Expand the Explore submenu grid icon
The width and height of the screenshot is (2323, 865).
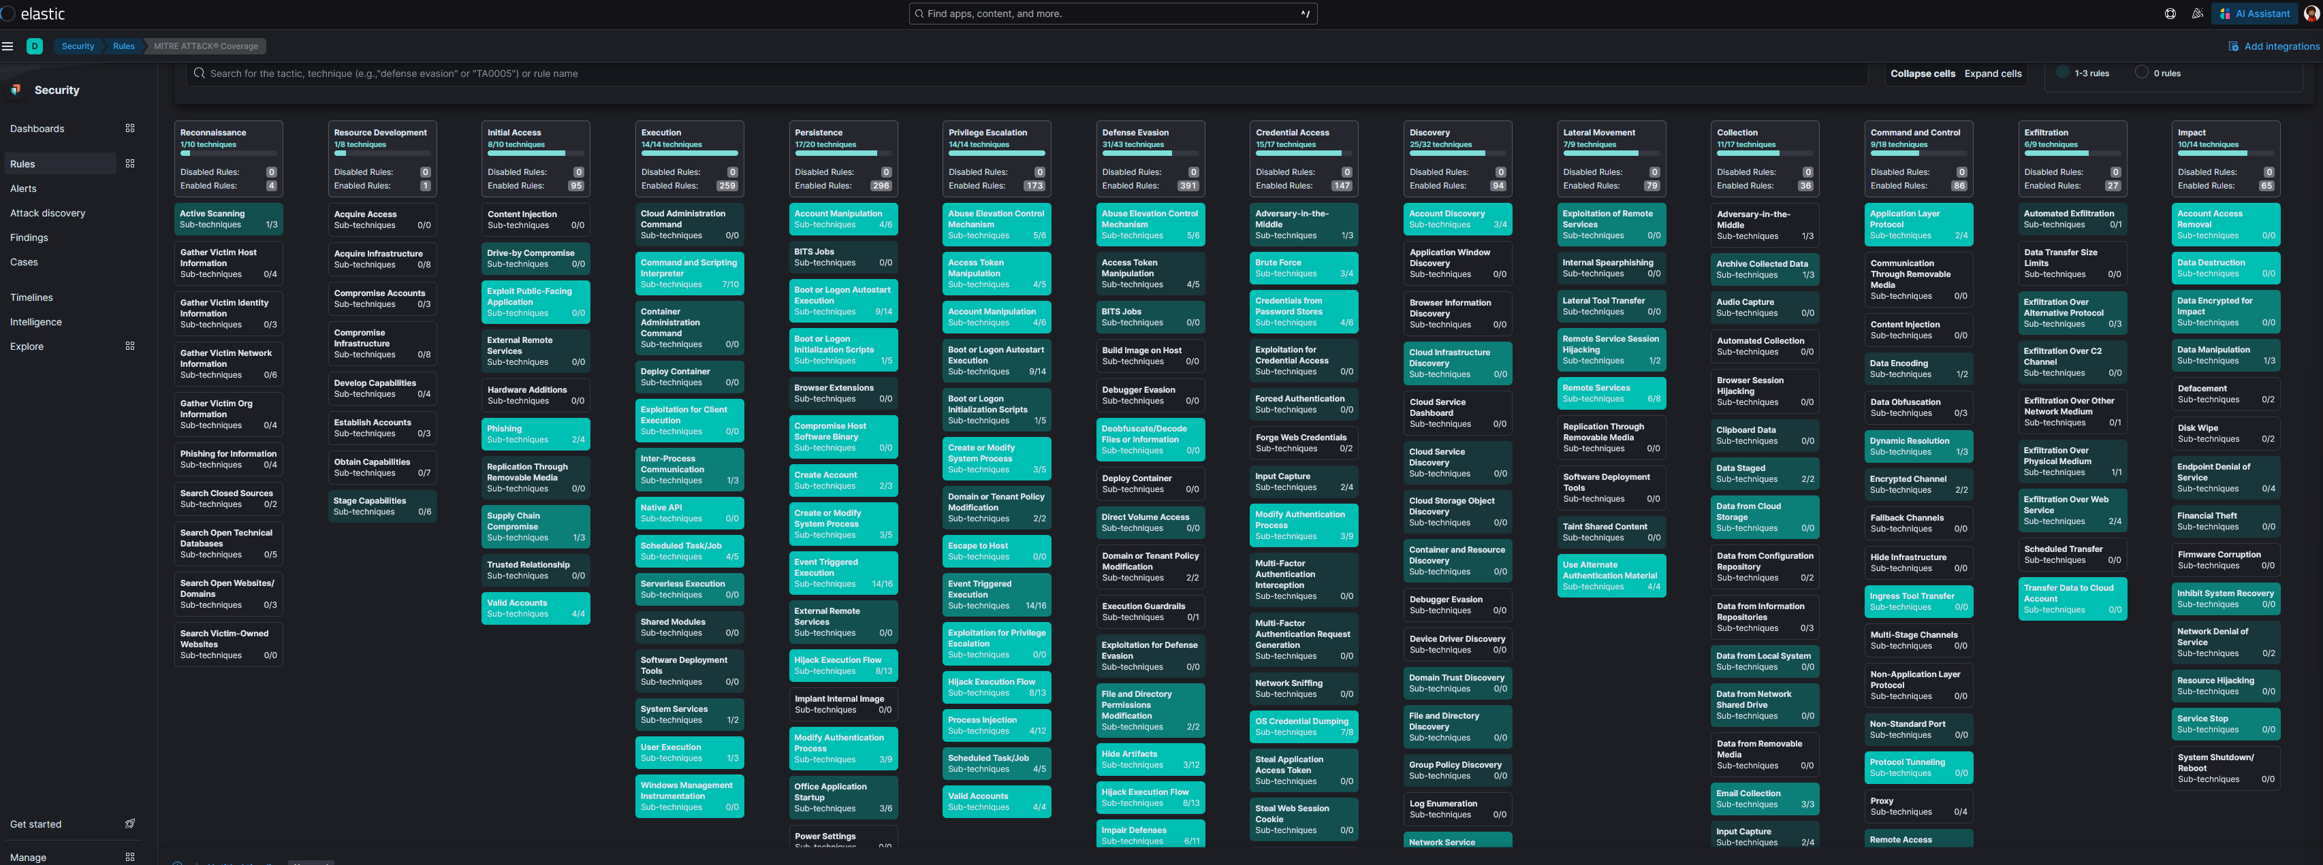[x=130, y=346]
